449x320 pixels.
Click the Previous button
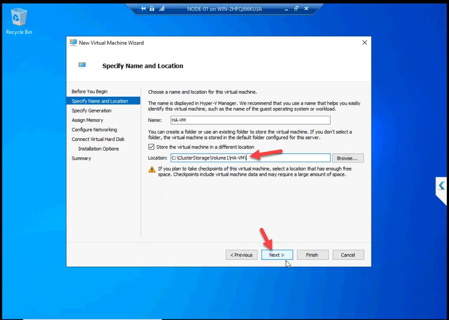point(242,255)
